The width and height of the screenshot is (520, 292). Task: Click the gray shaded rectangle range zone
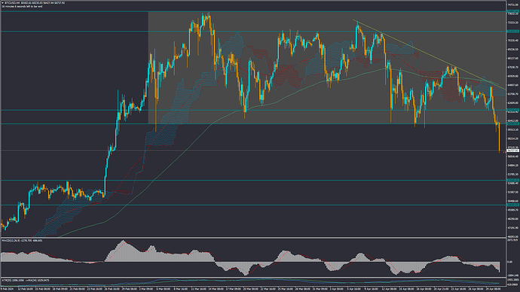pos(326,68)
